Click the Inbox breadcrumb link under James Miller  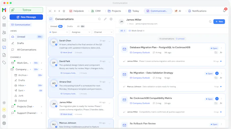click(130, 24)
